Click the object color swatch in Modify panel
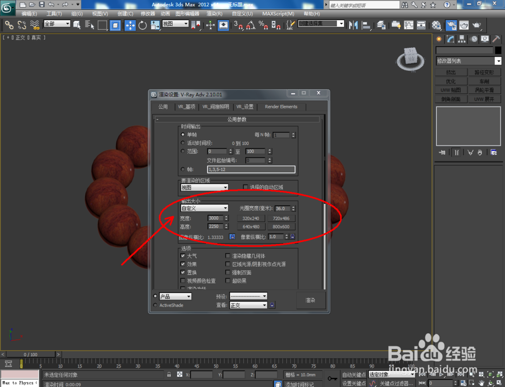The width and height of the screenshot is (505, 387). (x=498, y=50)
